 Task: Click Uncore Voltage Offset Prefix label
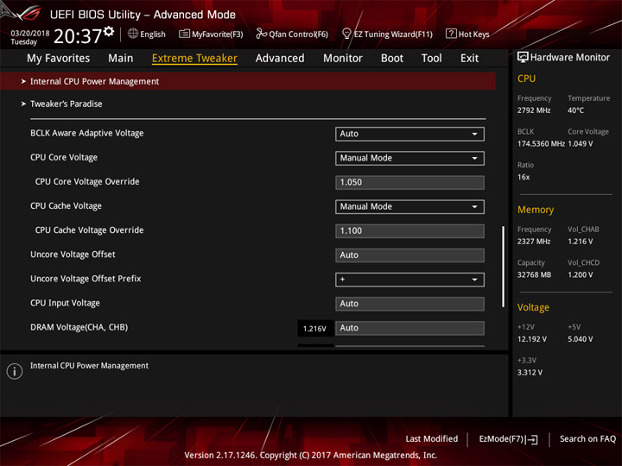86,279
